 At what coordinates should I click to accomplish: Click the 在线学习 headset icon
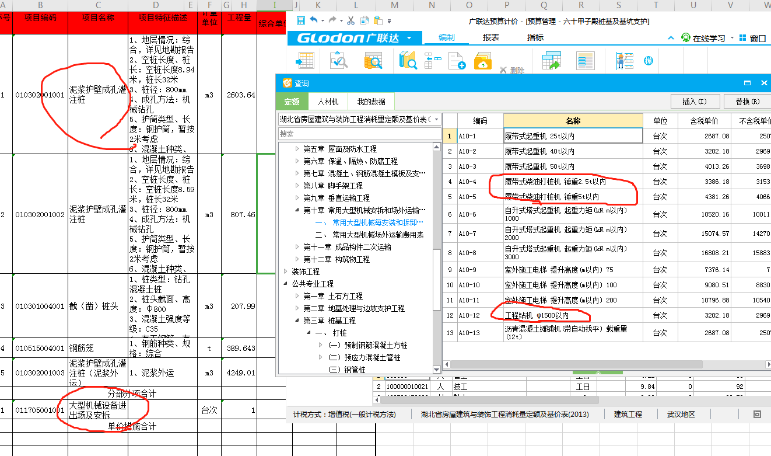(x=686, y=38)
